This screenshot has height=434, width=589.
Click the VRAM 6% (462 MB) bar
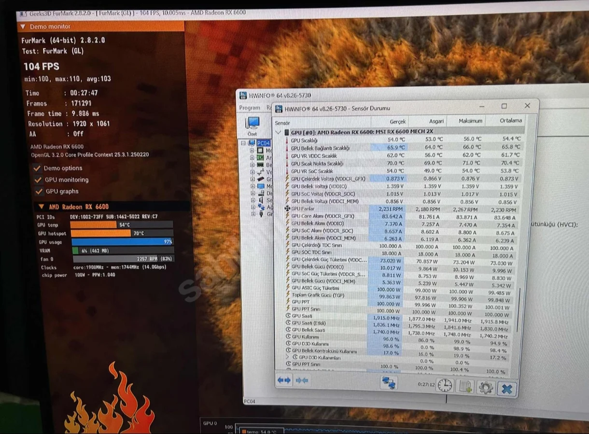pyautogui.click(x=123, y=251)
